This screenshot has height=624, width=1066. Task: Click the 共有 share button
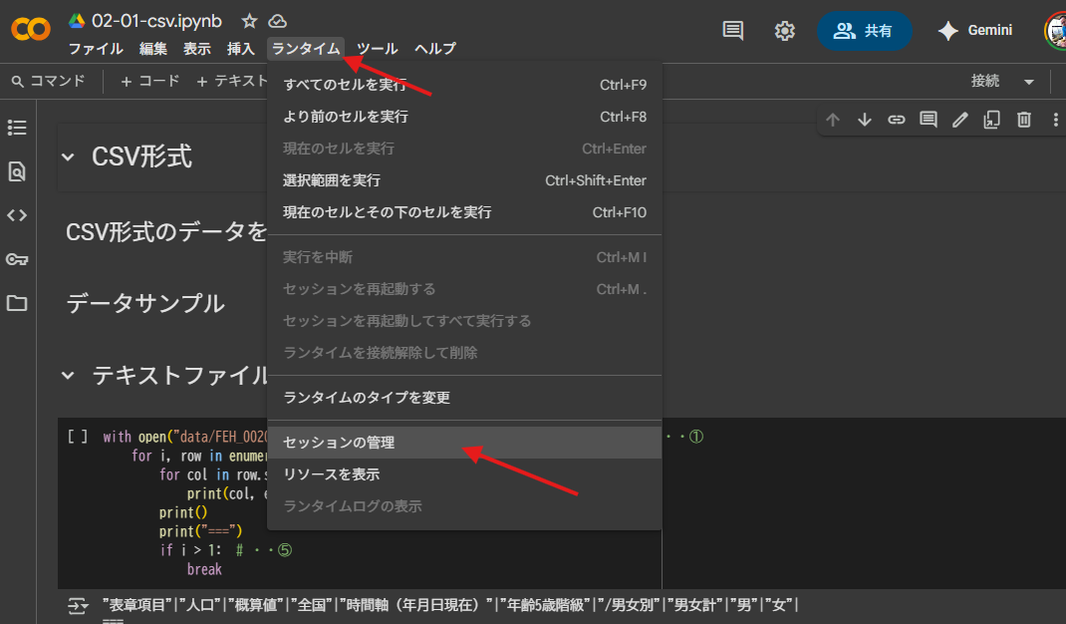[863, 31]
